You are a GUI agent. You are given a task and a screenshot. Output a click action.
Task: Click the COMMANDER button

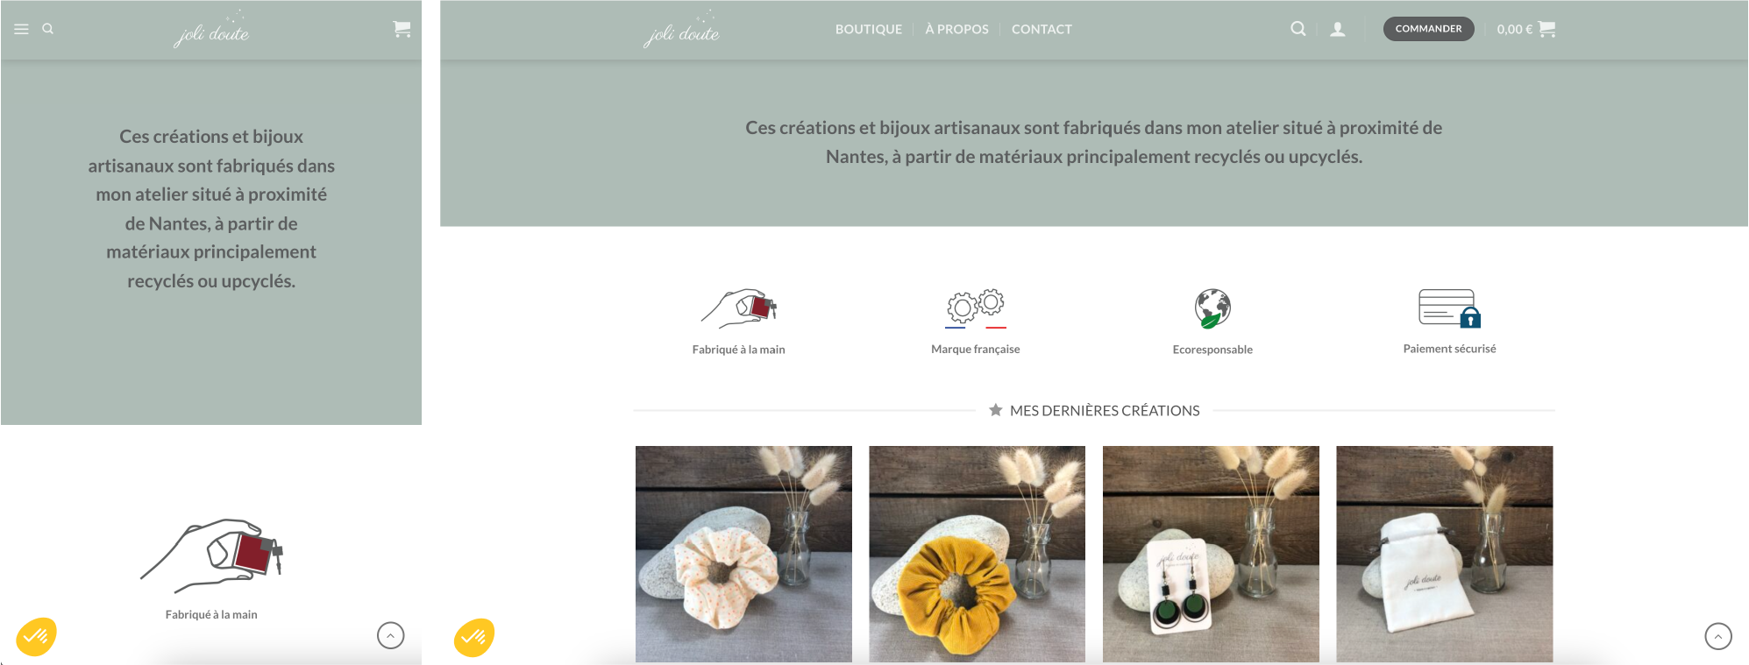point(1428,29)
